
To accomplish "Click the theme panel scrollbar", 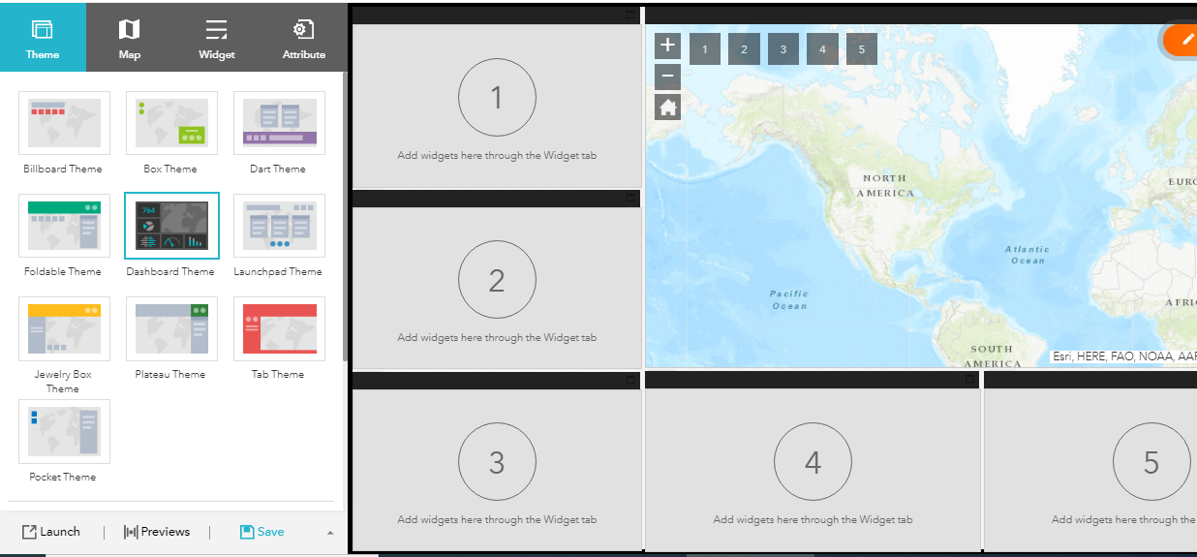I will [x=345, y=218].
